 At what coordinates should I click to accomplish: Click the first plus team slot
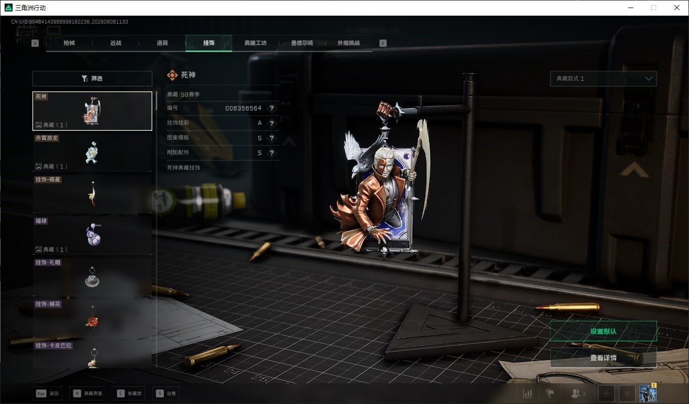(607, 393)
